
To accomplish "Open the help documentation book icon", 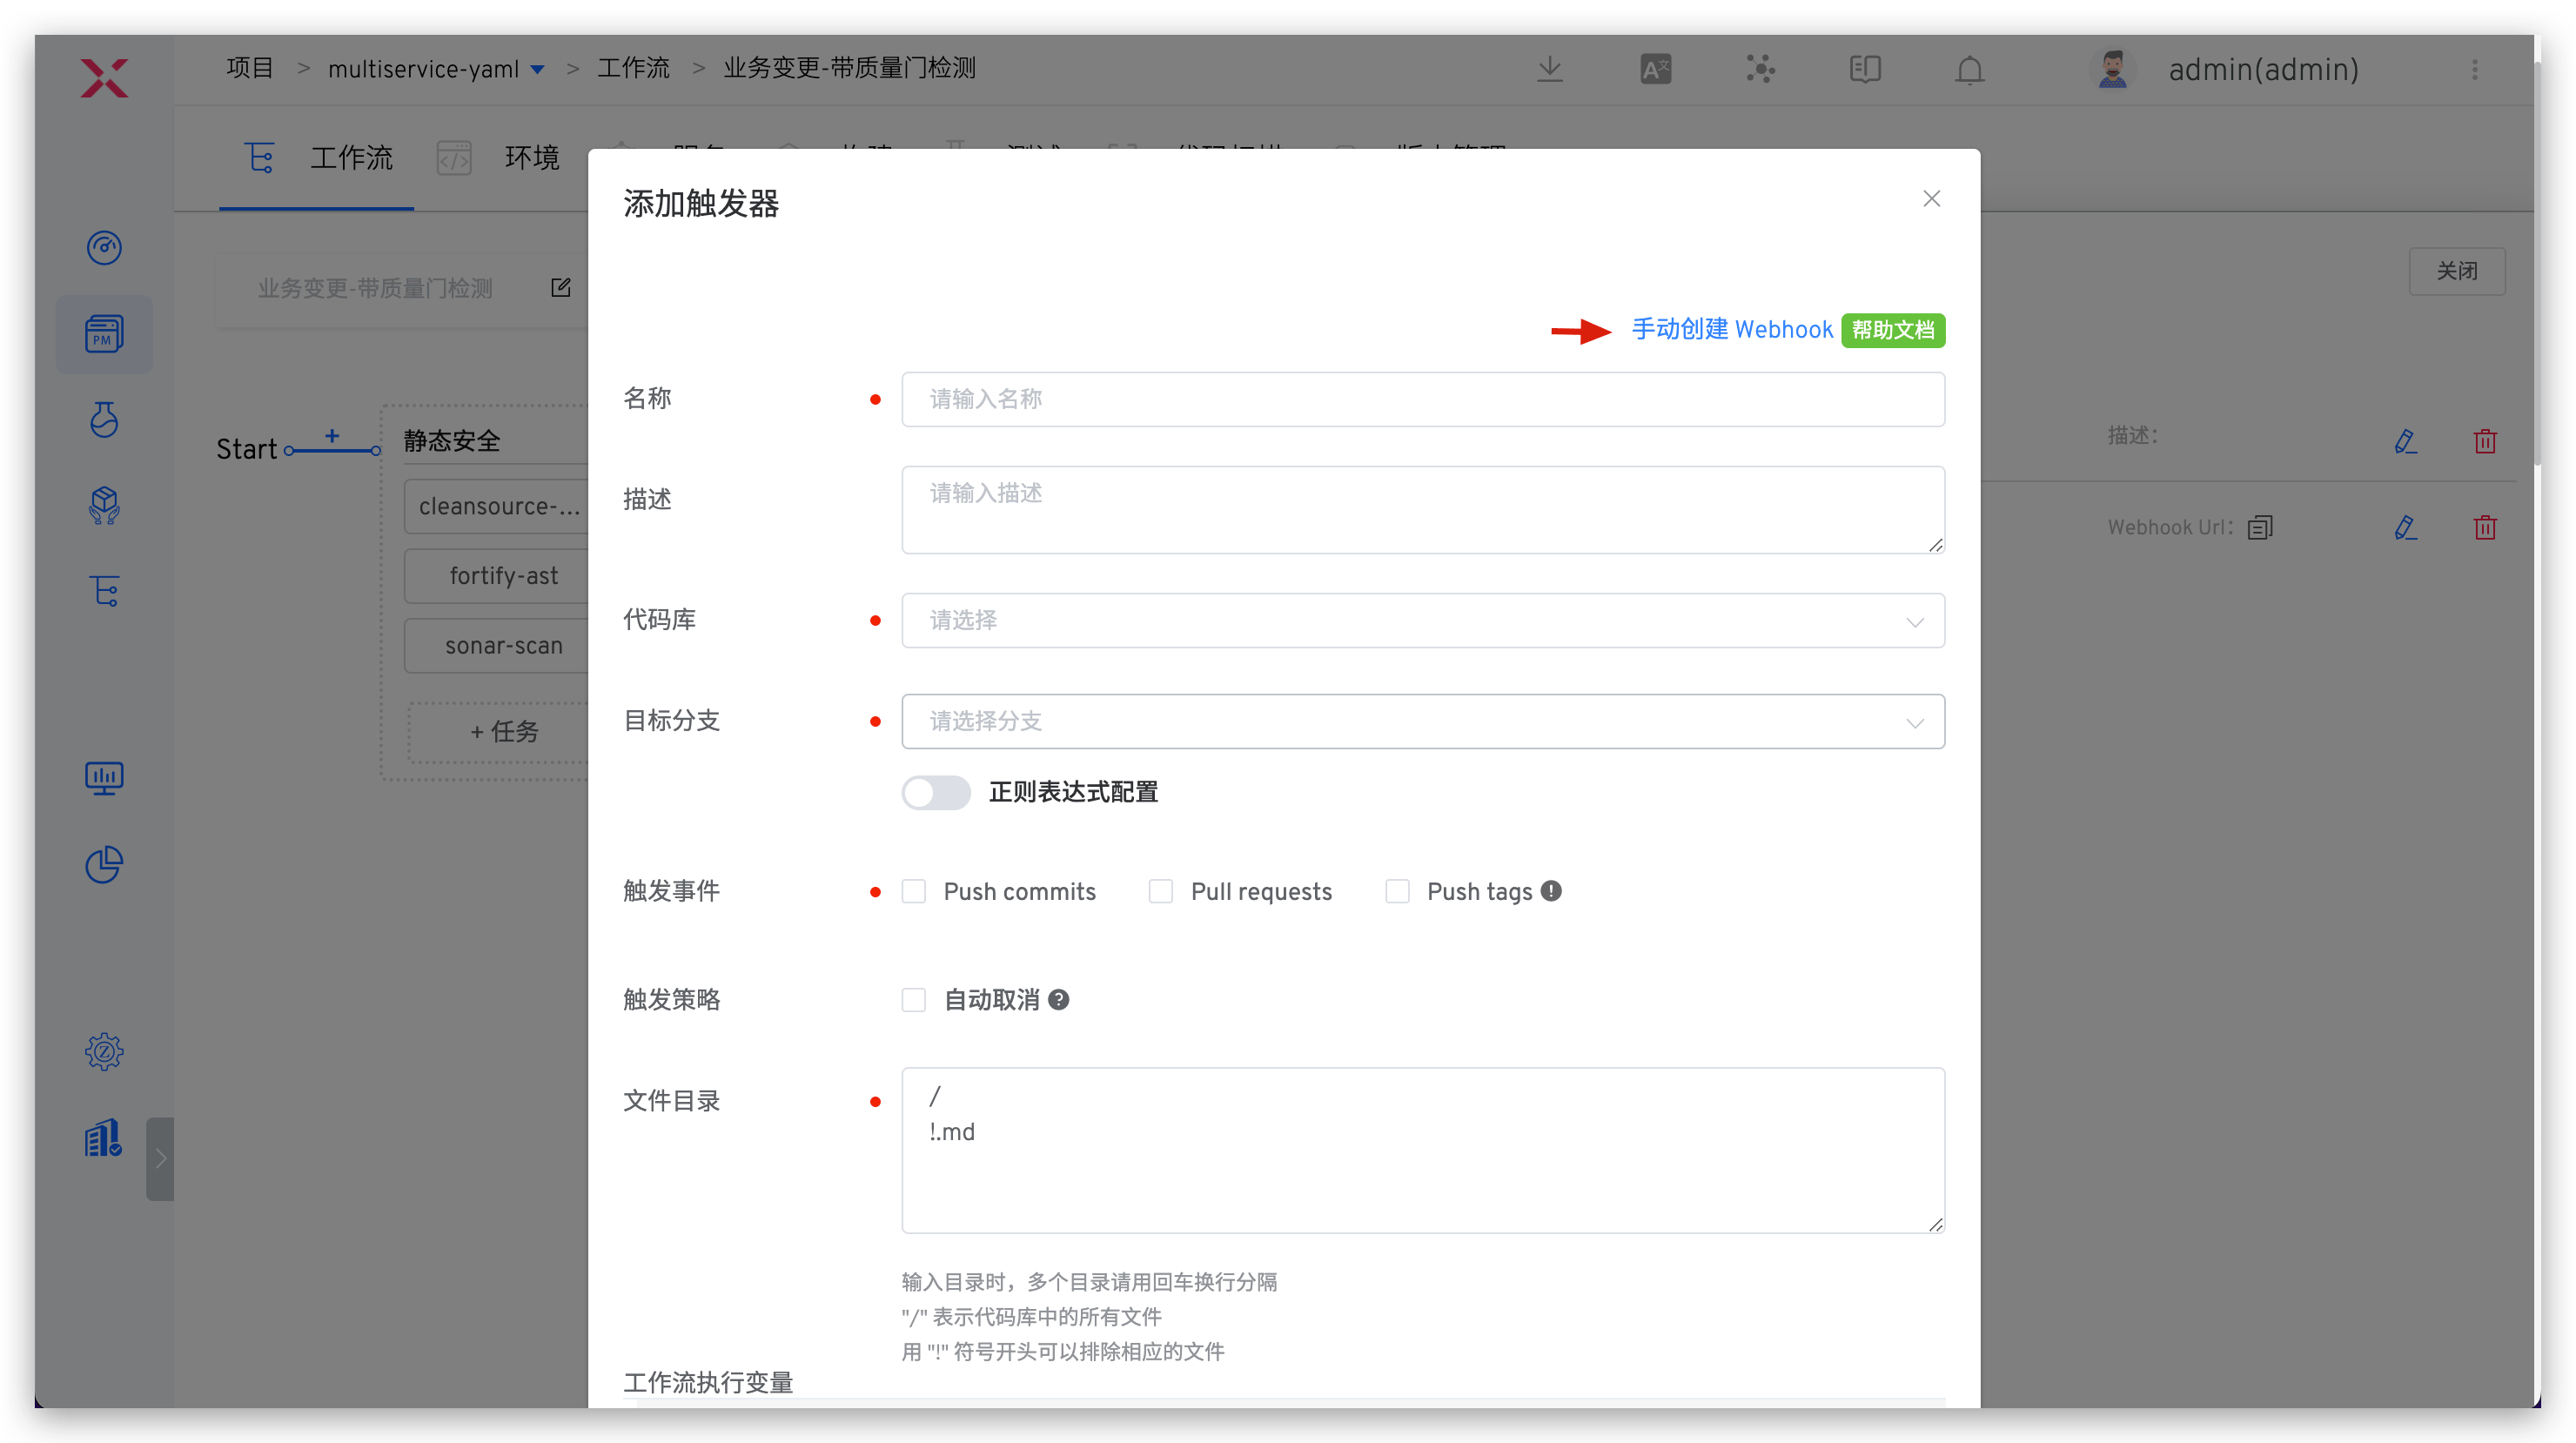I will click(x=1865, y=69).
